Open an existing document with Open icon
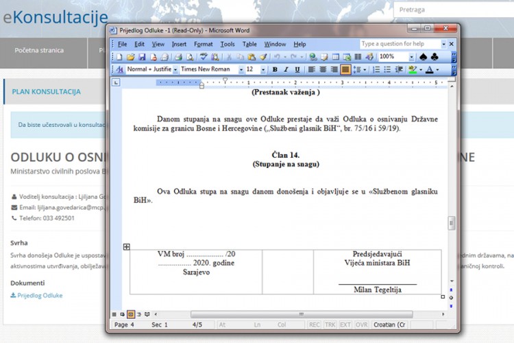The image size is (514, 343). [x=130, y=57]
